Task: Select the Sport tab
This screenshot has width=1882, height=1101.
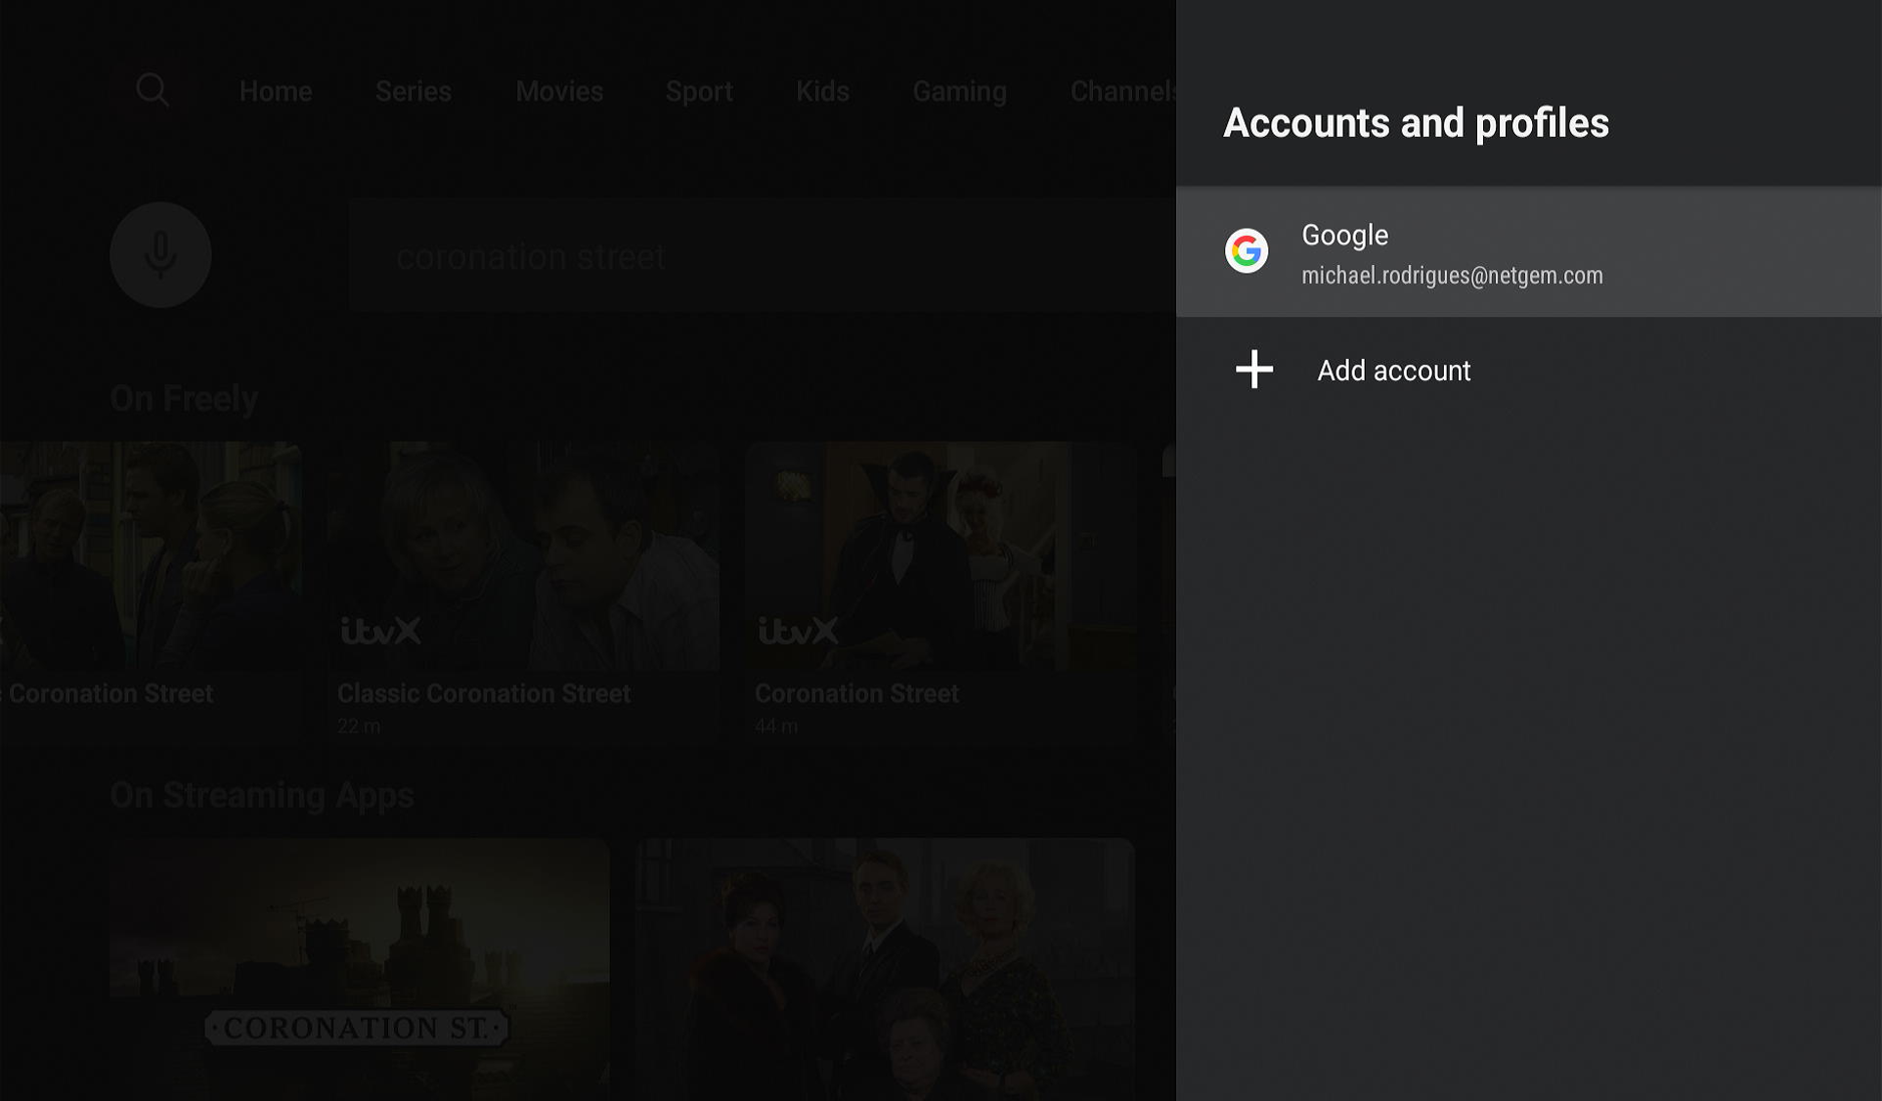Action: (x=699, y=91)
